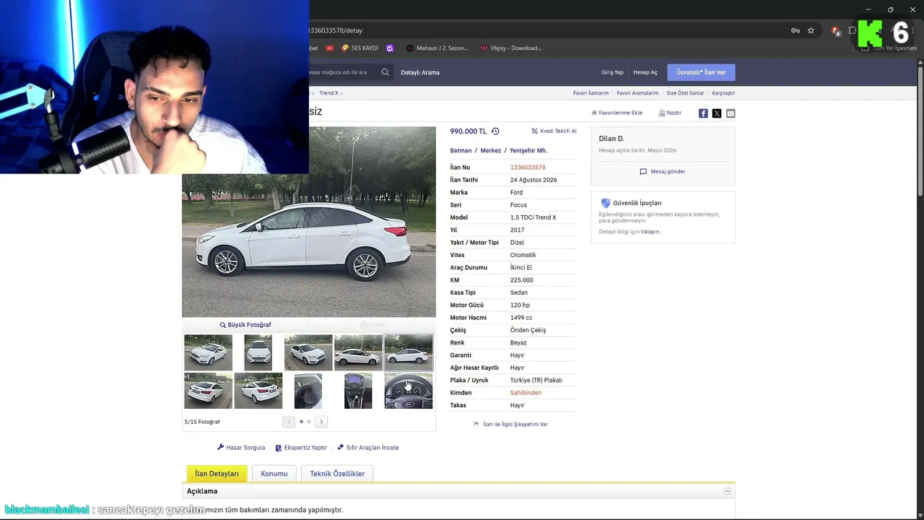Open the Merkez district link
The image size is (924, 520).
click(491, 151)
